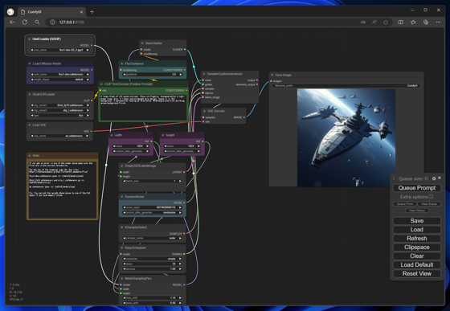Add this page to favorites star
The height and width of the screenshot is (311, 450).
point(386,22)
